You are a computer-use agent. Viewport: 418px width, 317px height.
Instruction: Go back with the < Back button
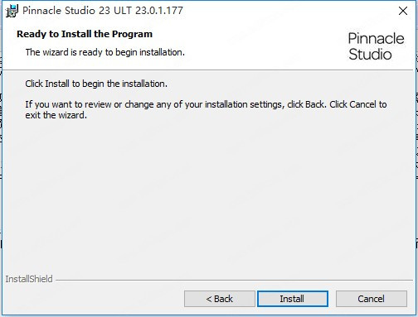(x=220, y=299)
